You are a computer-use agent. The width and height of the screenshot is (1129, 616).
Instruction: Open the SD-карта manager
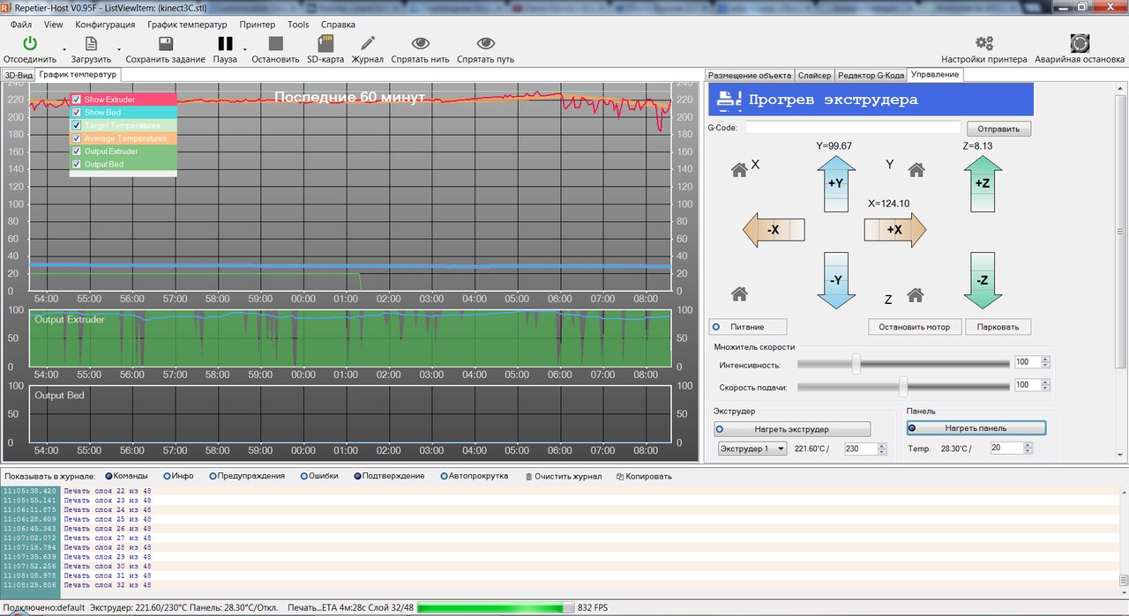(x=325, y=43)
